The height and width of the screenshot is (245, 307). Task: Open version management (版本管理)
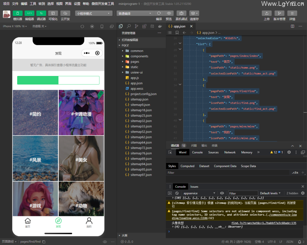[279, 13]
